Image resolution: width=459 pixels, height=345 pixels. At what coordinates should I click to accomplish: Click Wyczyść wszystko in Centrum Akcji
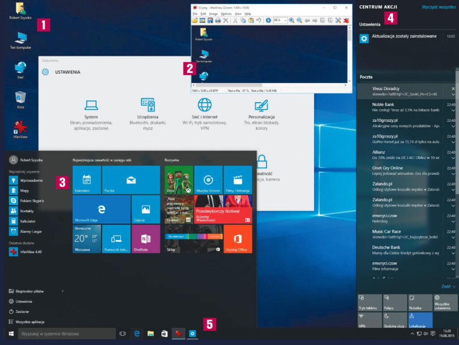coord(438,7)
